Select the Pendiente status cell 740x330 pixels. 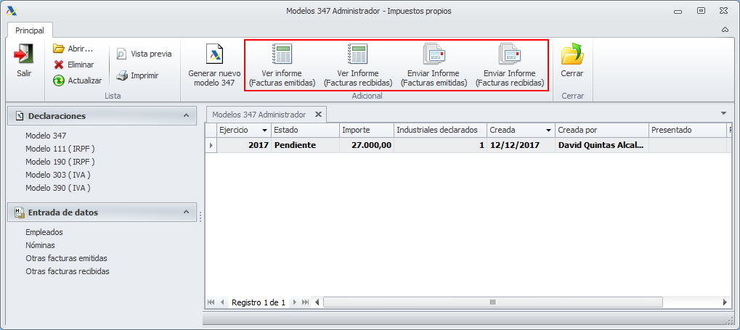pyautogui.click(x=305, y=146)
